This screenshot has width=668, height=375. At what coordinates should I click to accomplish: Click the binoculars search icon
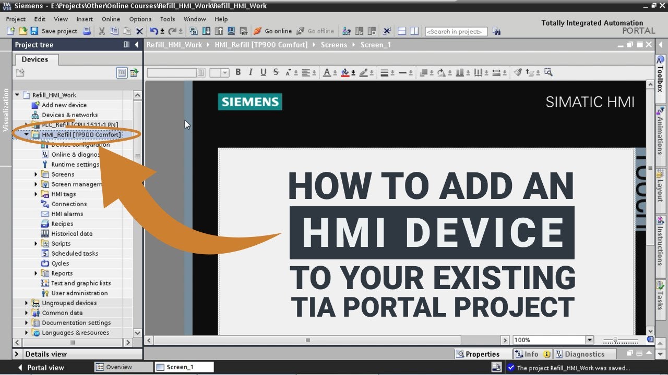[x=496, y=31]
